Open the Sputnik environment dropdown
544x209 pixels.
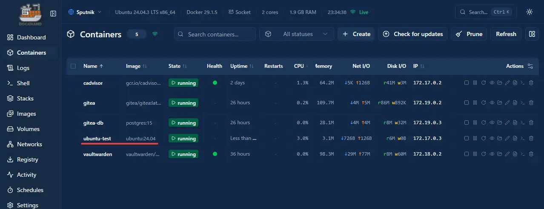point(85,12)
